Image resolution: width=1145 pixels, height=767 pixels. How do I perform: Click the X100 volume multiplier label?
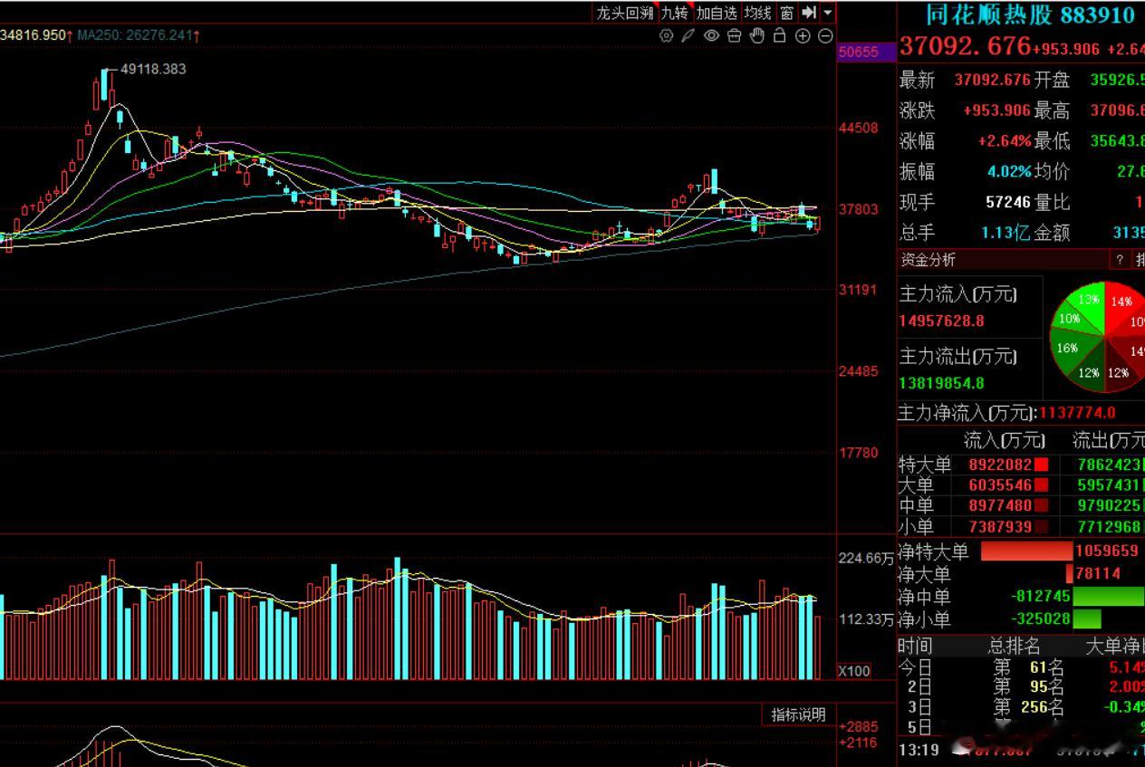(854, 671)
